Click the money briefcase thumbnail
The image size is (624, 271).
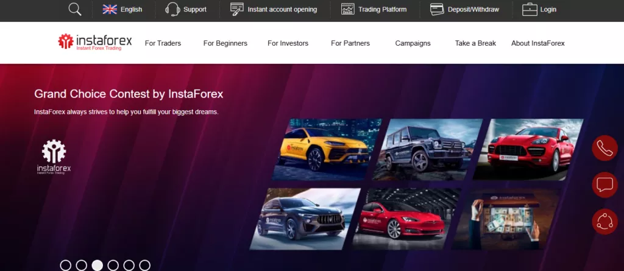coord(506,219)
